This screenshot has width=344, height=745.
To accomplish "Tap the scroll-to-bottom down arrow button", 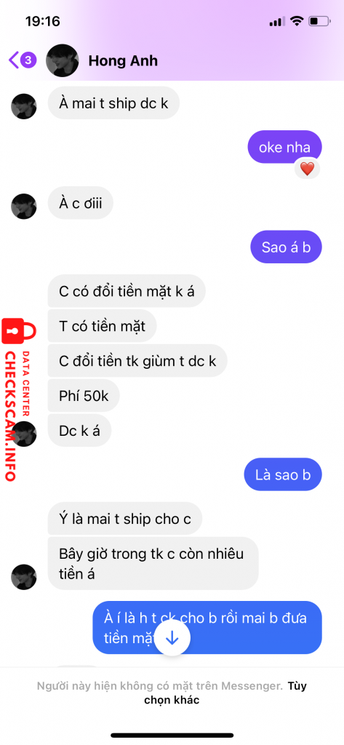I will coord(172,638).
